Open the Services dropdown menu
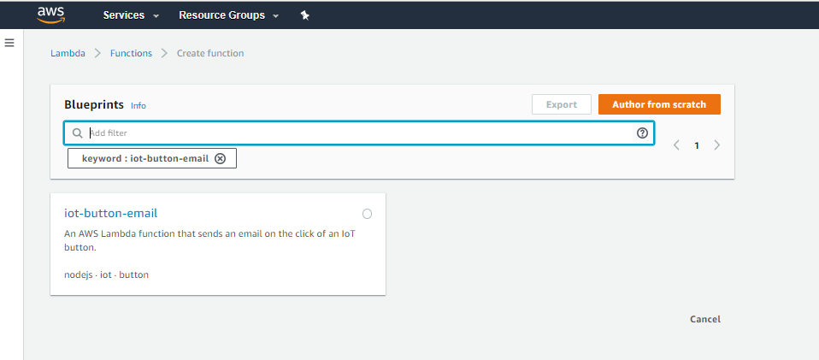 click(131, 15)
